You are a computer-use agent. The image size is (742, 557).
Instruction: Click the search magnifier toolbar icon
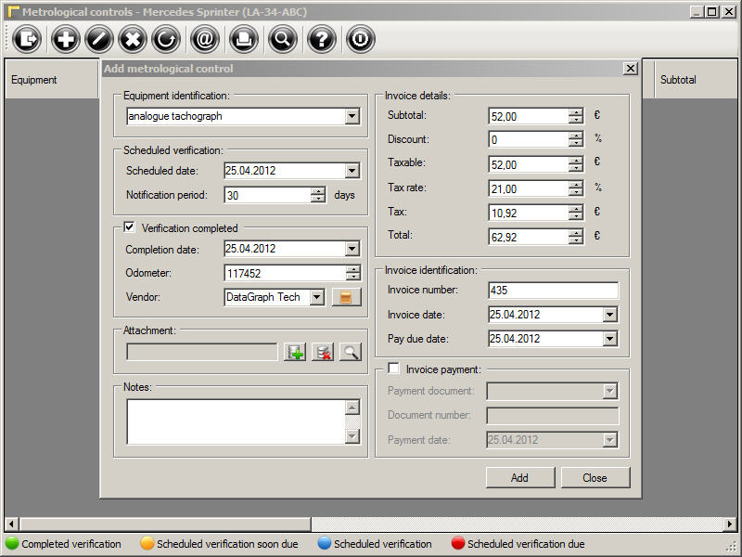282,39
